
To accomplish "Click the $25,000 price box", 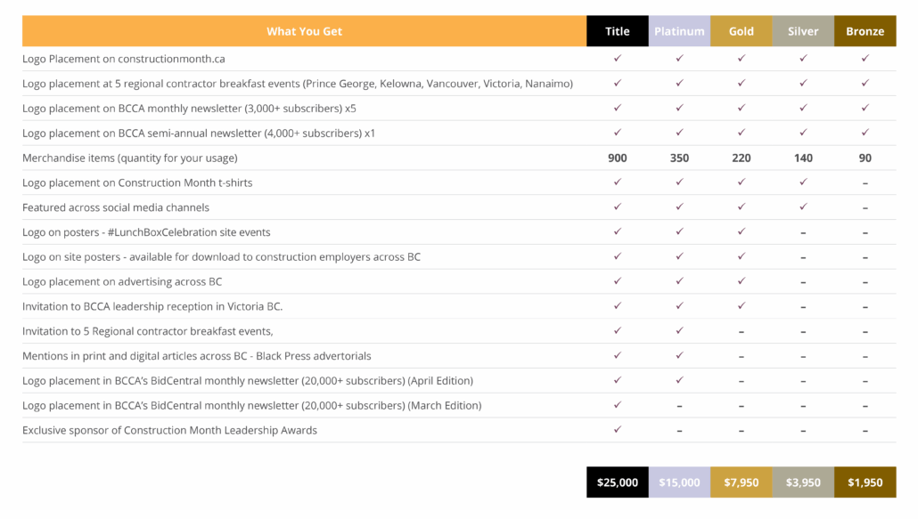I will coord(617,483).
